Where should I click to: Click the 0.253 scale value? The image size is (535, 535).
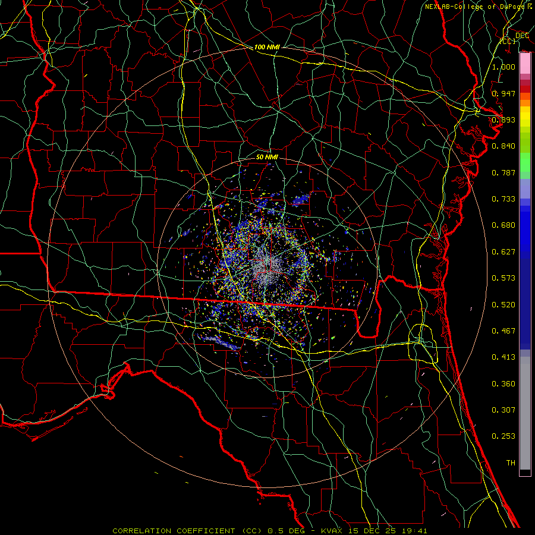[503, 436]
